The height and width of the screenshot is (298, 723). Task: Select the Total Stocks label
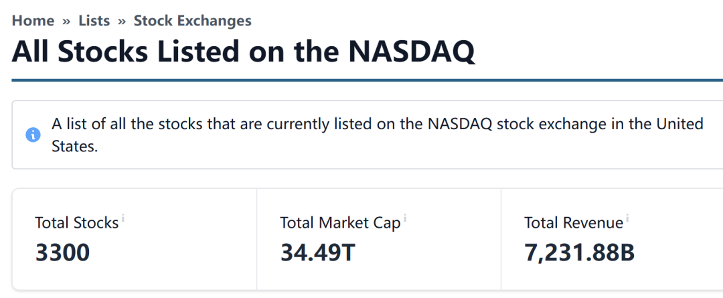click(77, 223)
